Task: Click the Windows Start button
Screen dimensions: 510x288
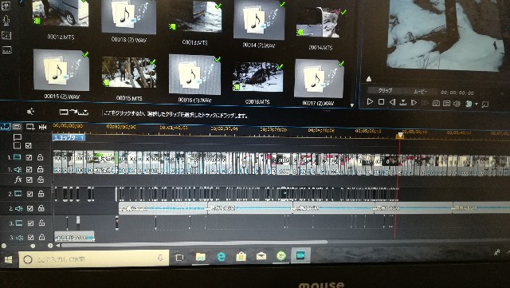Action: [x=8, y=259]
